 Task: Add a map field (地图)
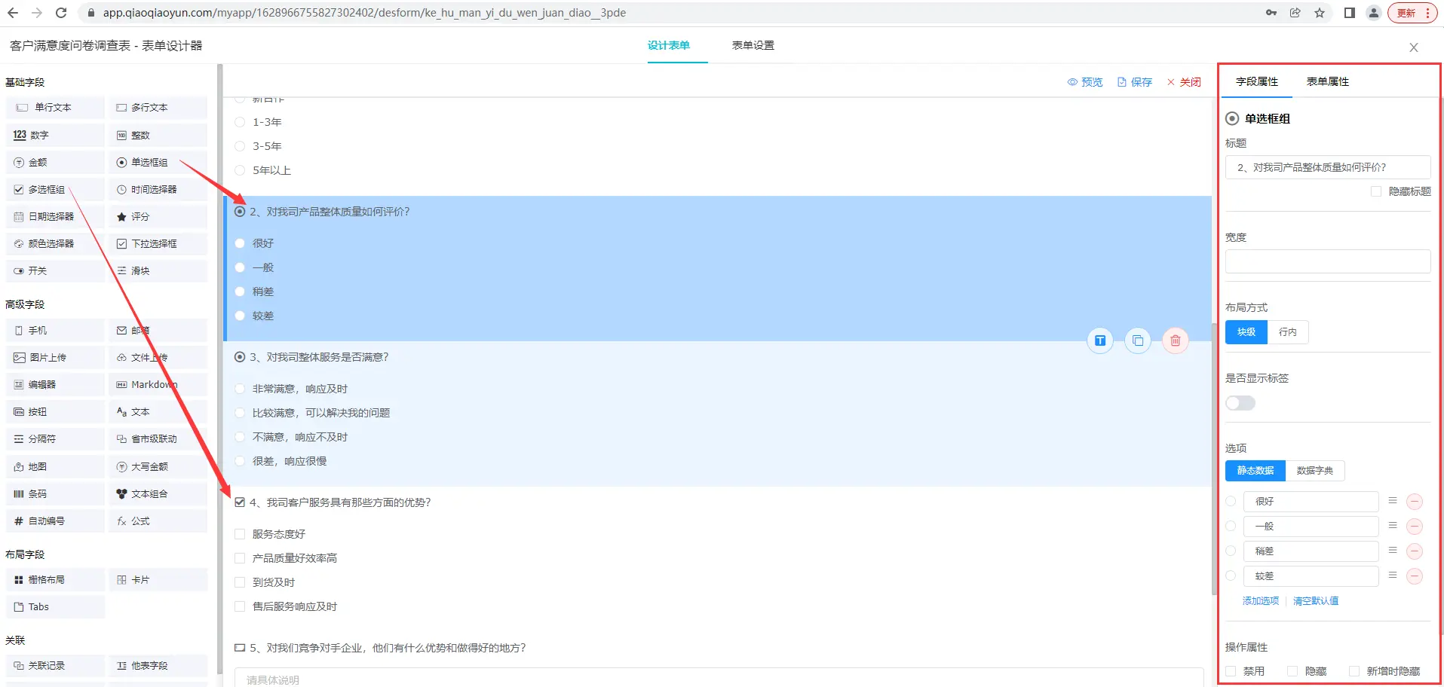pyautogui.click(x=55, y=466)
